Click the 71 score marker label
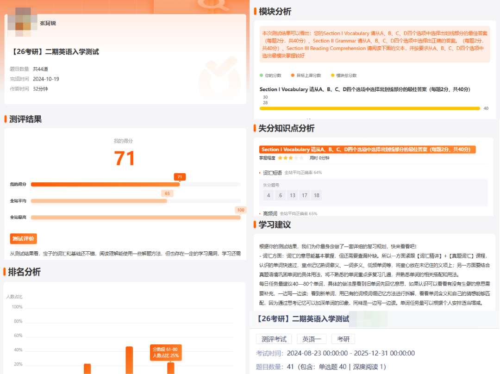 pyautogui.click(x=180, y=177)
